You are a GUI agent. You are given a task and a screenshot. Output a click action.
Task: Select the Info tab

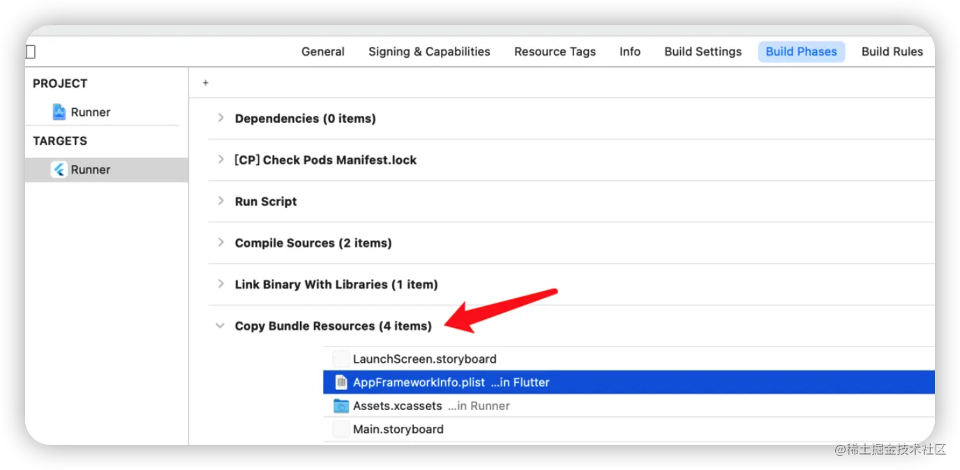[630, 52]
